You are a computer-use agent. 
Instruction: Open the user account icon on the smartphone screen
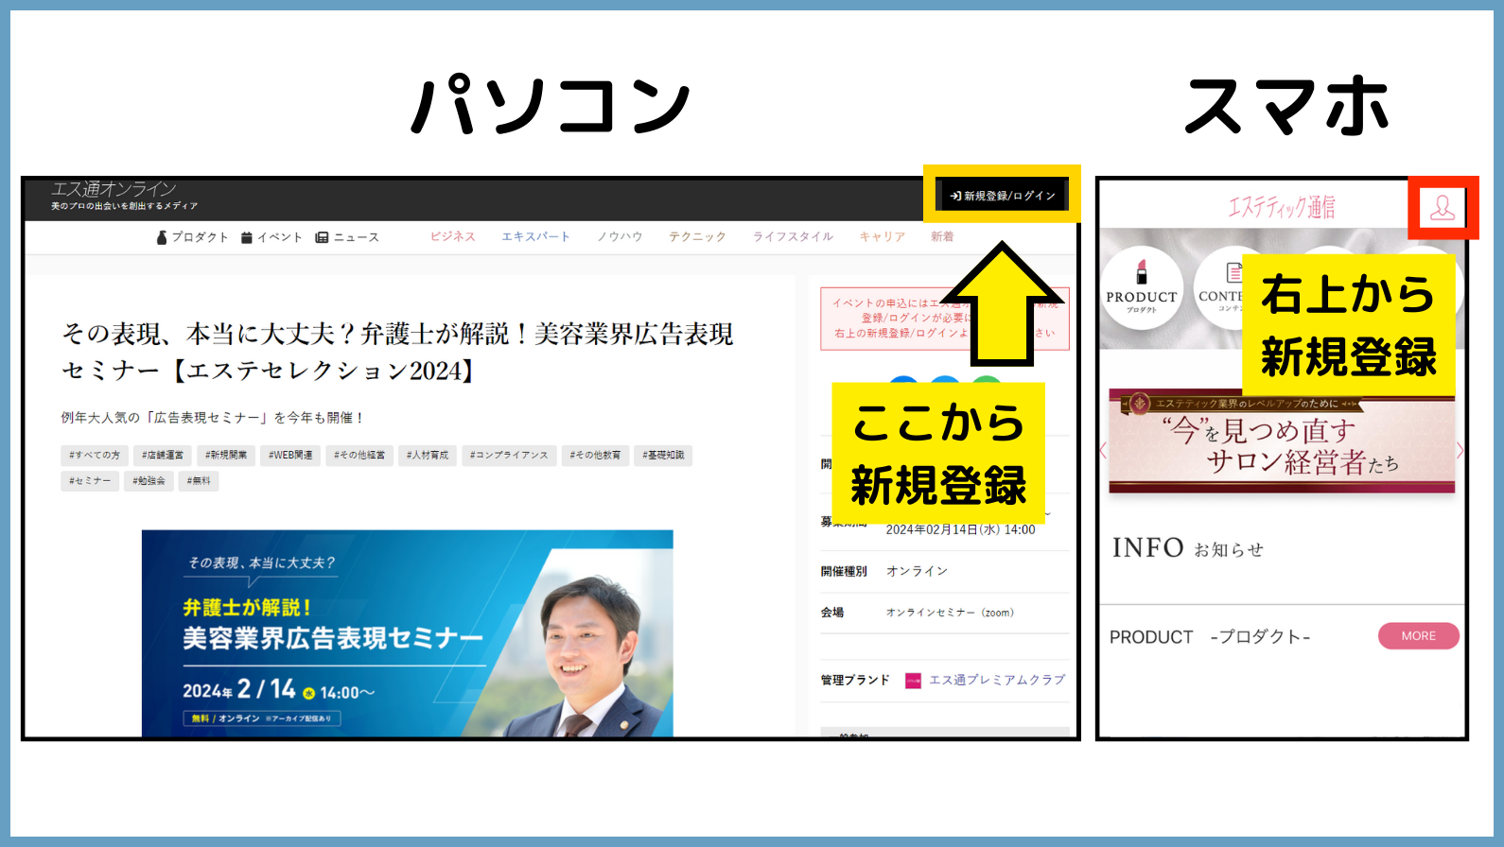(x=1443, y=208)
